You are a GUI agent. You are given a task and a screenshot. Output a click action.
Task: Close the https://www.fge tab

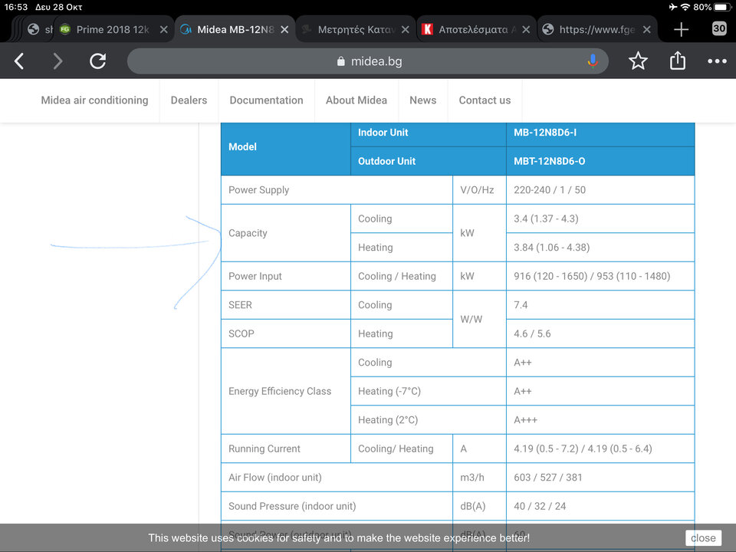pyautogui.click(x=646, y=30)
